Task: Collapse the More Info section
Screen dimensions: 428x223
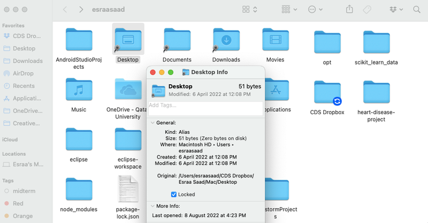Action: [152, 206]
